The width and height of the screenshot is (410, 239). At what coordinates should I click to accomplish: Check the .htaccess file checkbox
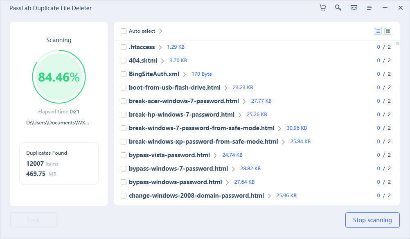pyautogui.click(x=124, y=47)
